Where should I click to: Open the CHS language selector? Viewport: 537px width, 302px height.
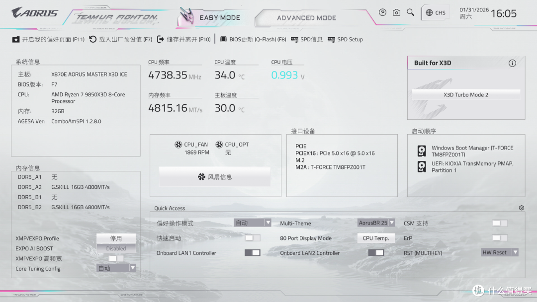[x=435, y=12]
